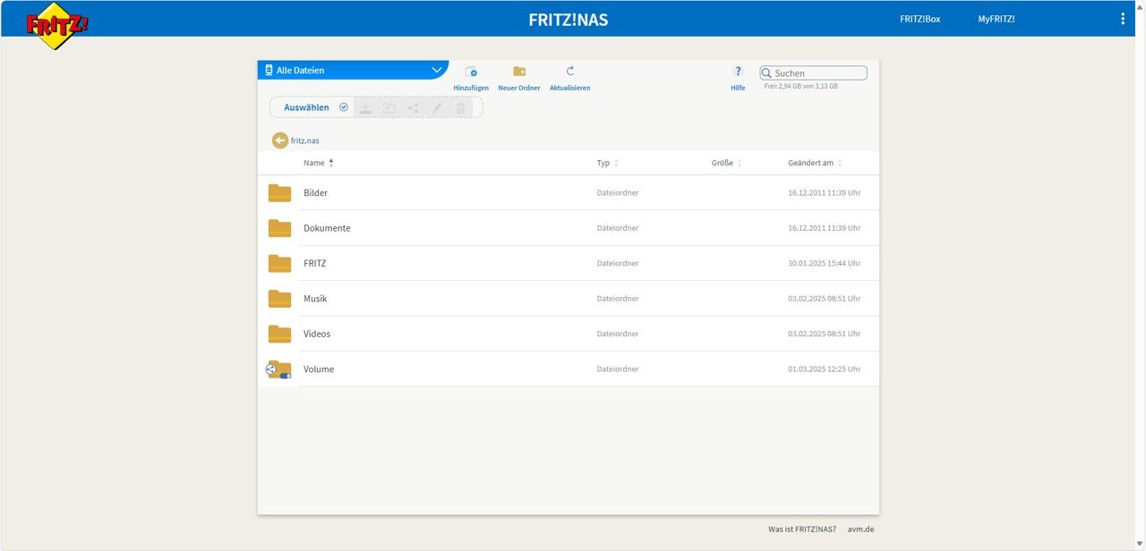Screen dimensions: 1146x551
Task: Click the shared Volume folder icon
Action: click(x=278, y=369)
